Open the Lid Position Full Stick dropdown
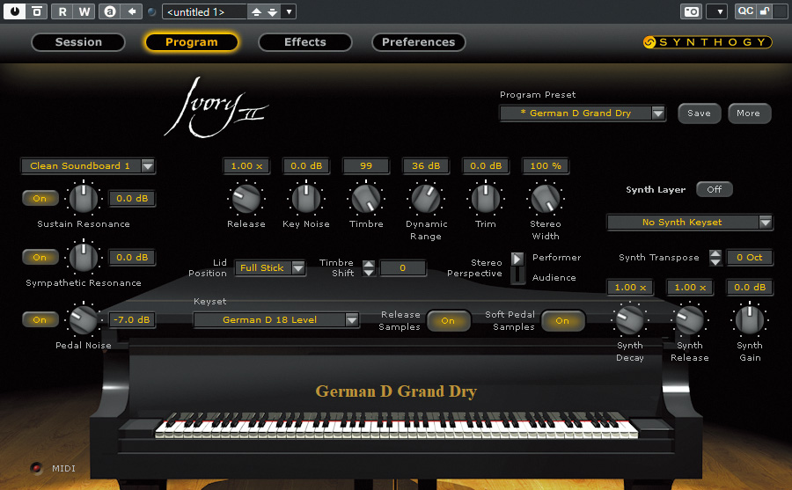 tap(270, 267)
